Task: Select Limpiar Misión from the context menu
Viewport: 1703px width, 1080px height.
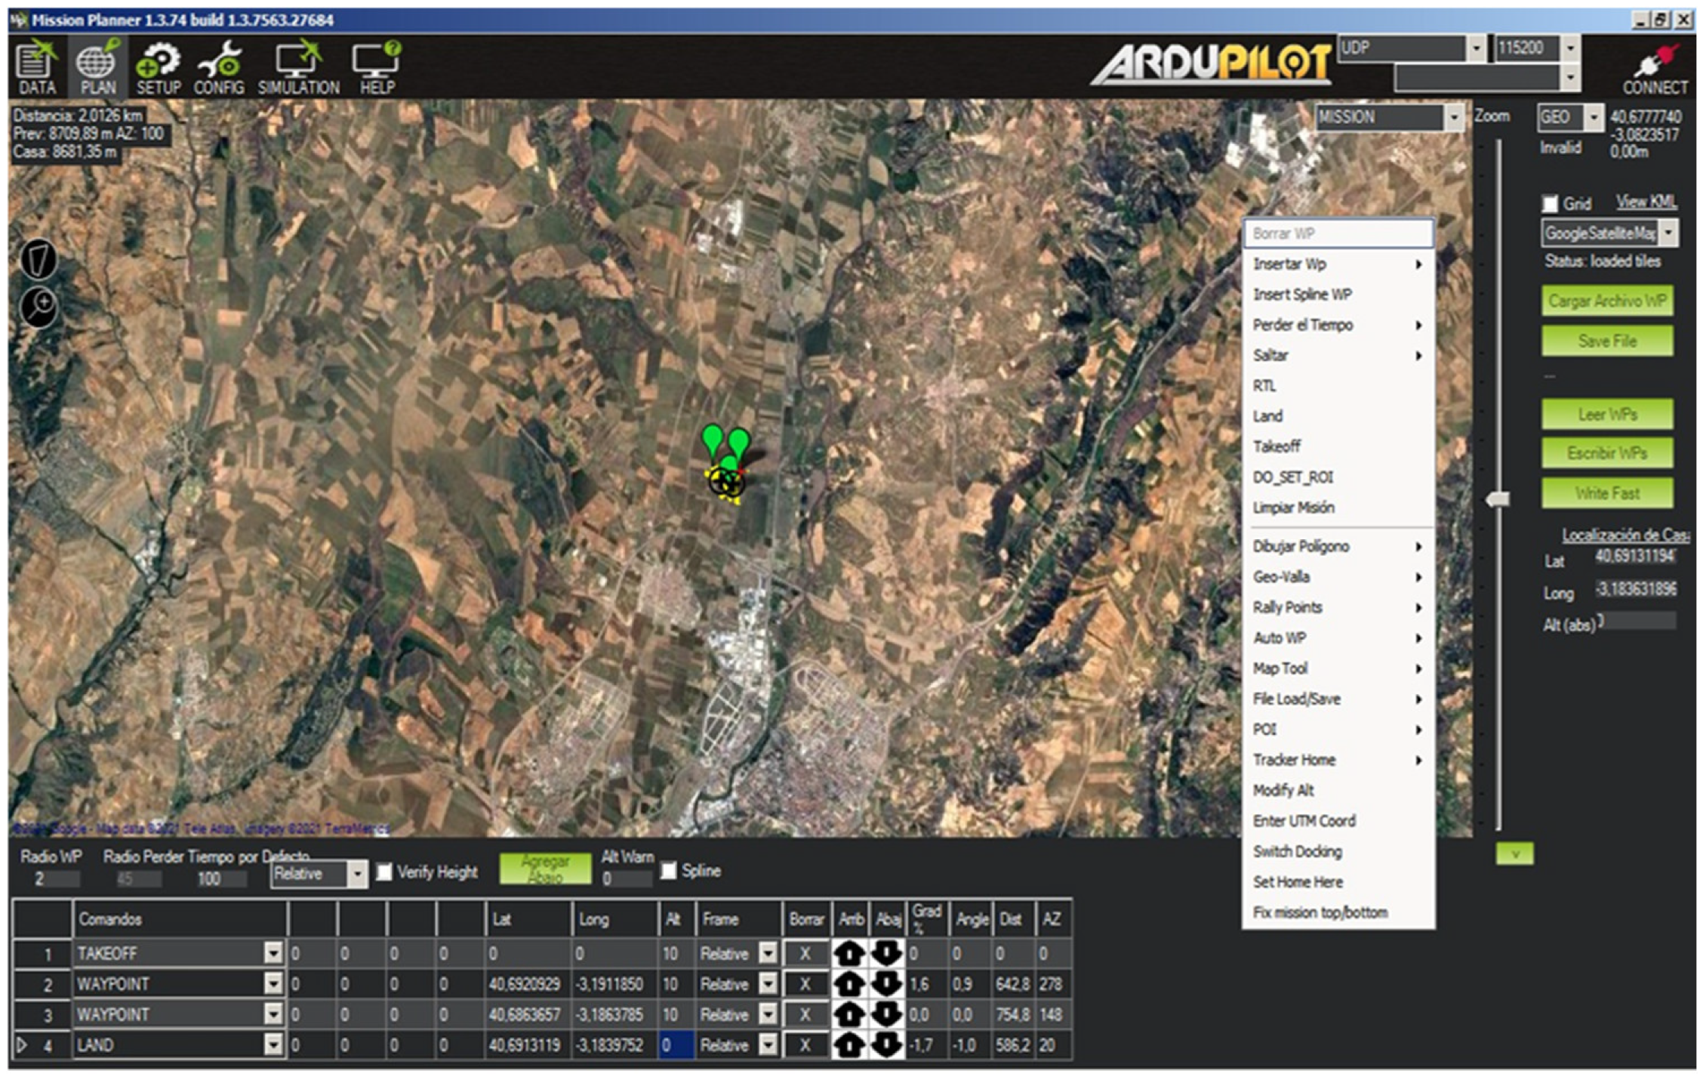Action: coord(1295,508)
